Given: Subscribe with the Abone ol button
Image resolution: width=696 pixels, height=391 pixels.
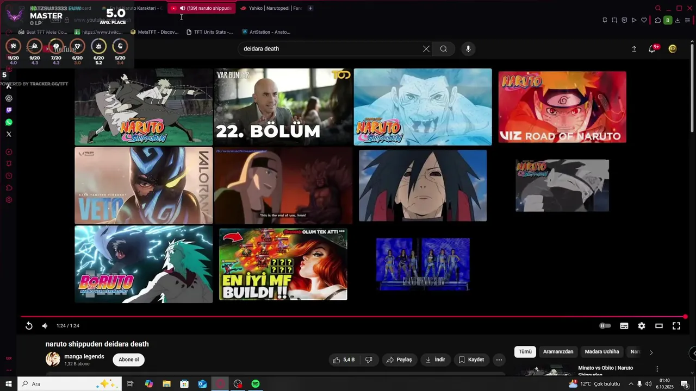Looking at the screenshot, I should (129, 360).
